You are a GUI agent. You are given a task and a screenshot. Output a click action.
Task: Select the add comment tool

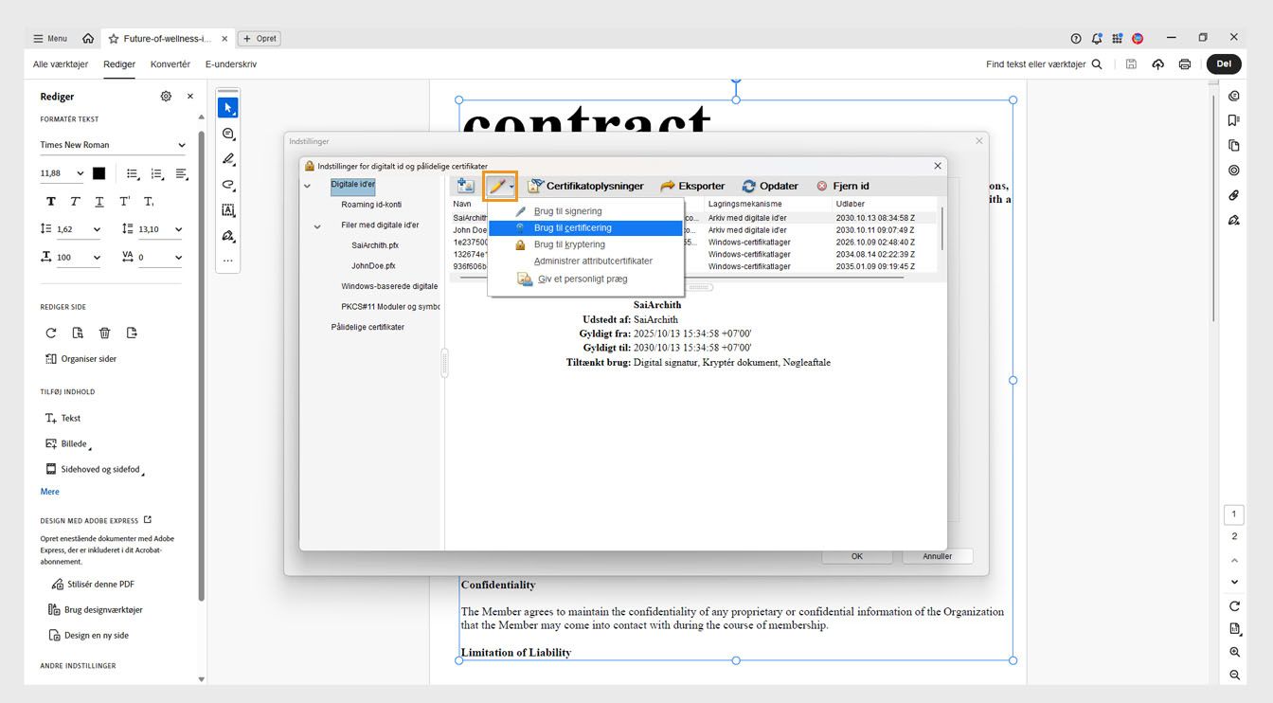pos(228,134)
